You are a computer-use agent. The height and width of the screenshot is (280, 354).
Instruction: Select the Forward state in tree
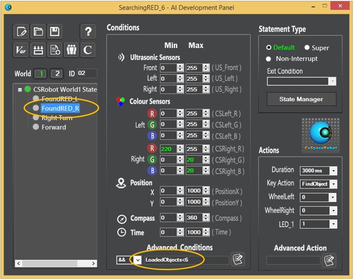coord(54,127)
